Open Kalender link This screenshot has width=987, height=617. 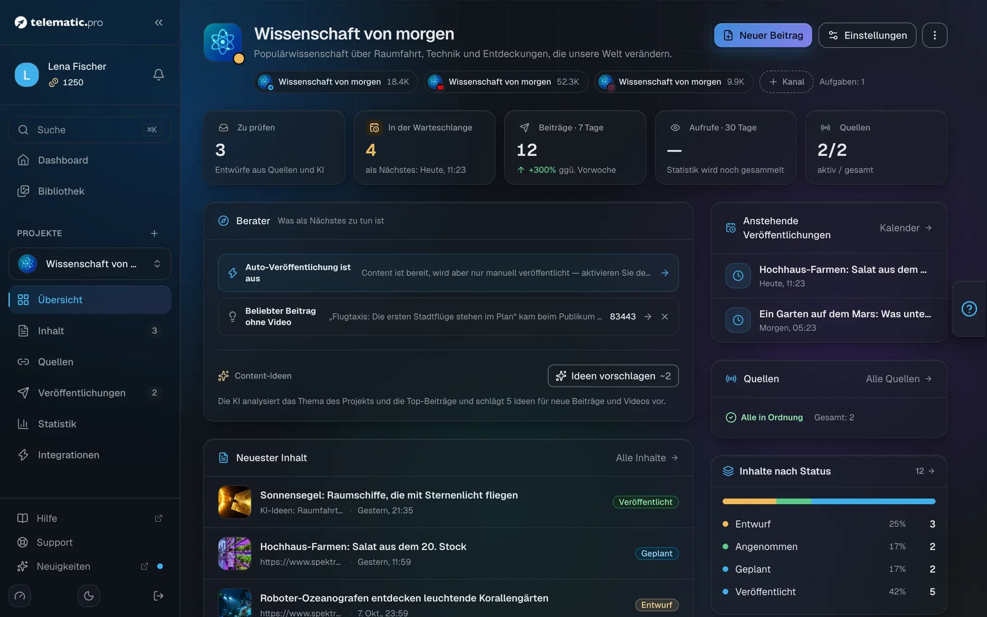pos(906,228)
